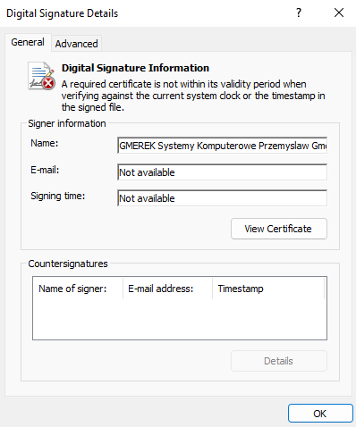This screenshot has width=356, height=427.
Task: Click the Signer information group label
Action: click(67, 123)
